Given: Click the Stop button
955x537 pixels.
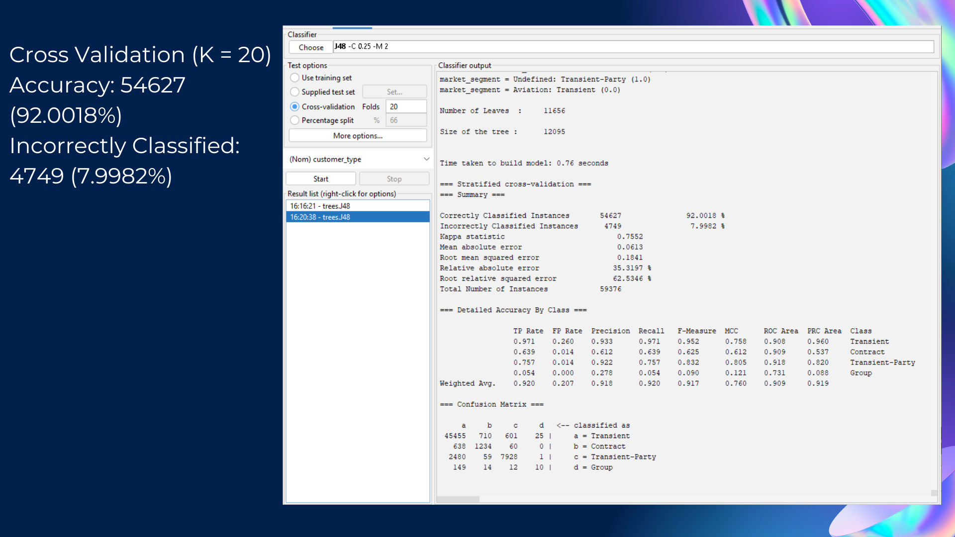Looking at the screenshot, I should click(394, 179).
